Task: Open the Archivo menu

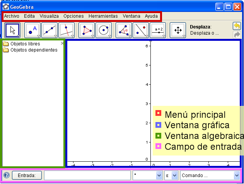Action: coord(12,16)
